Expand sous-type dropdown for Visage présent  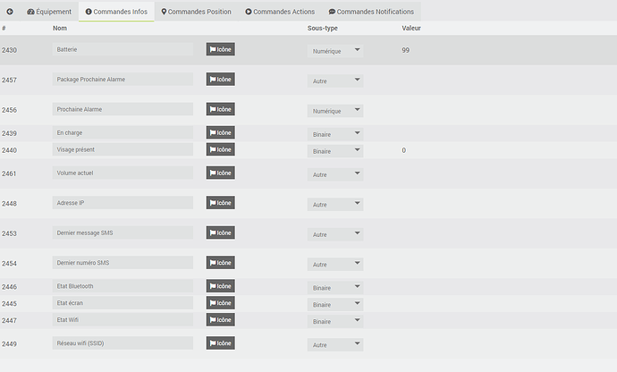pyautogui.click(x=335, y=151)
